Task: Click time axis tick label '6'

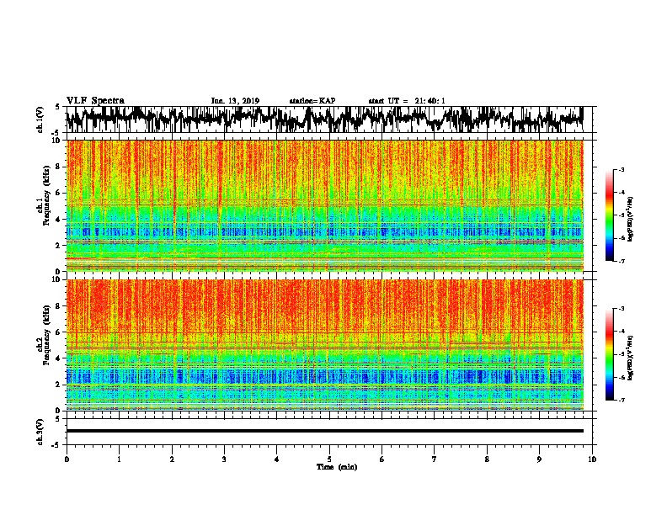Action: [382, 459]
